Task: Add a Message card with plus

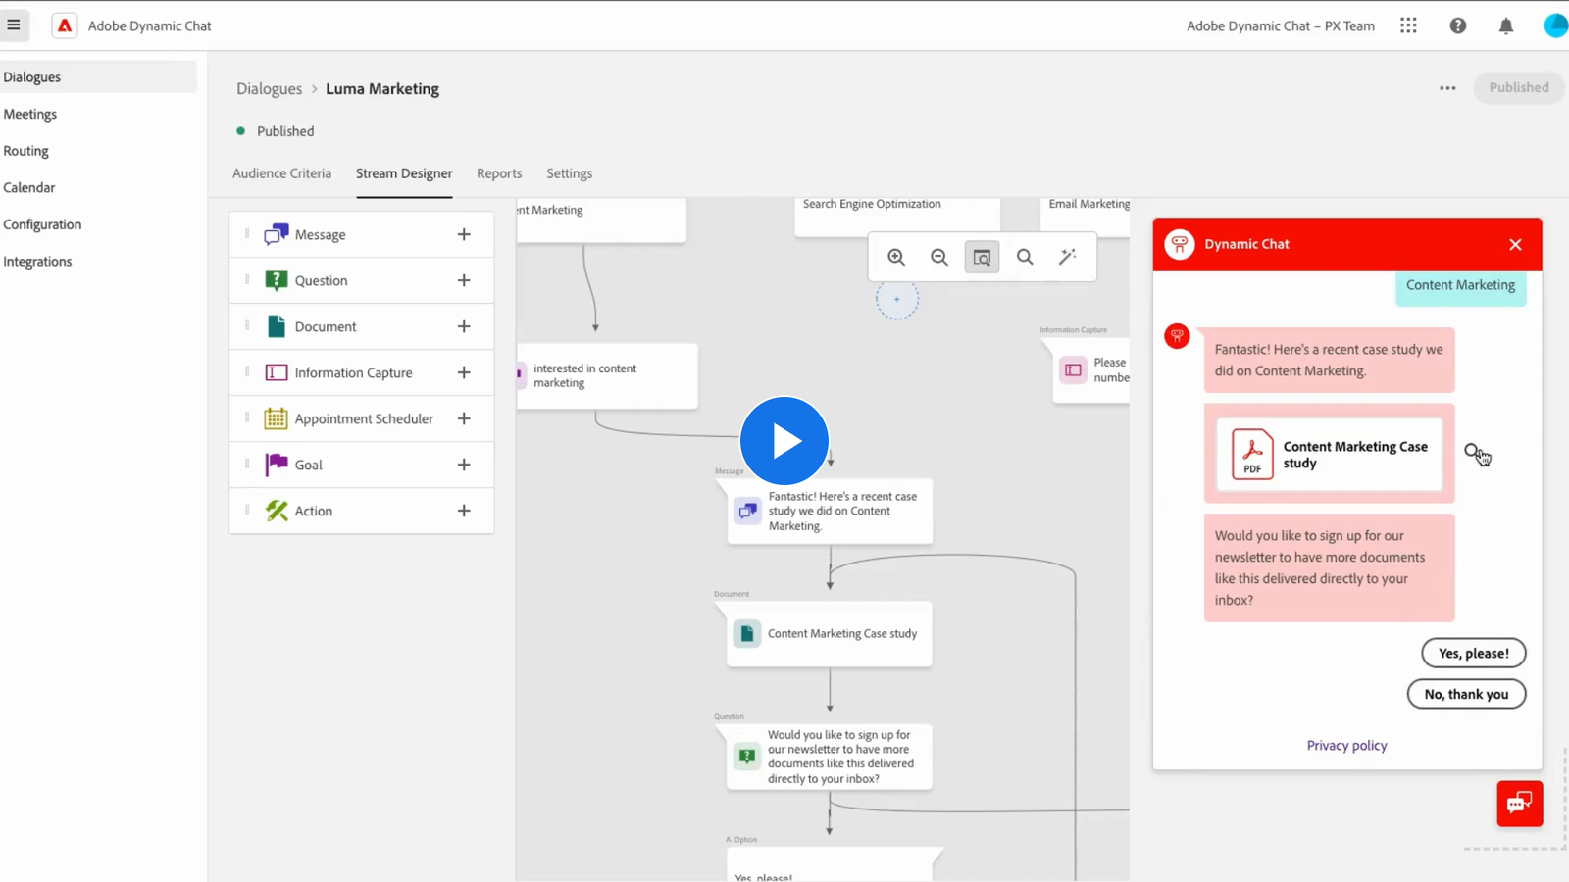Action: tap(464, 234)
